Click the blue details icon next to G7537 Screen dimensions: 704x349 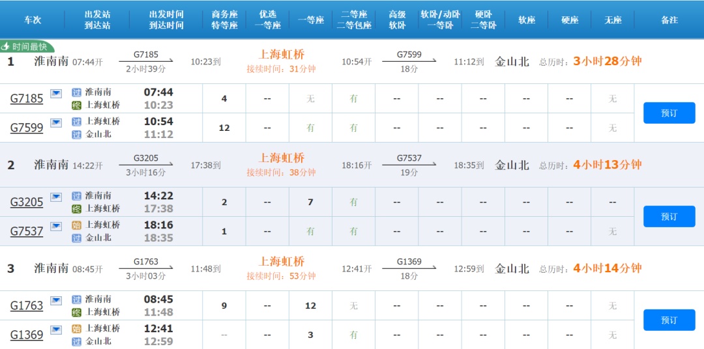click(56, 226)
